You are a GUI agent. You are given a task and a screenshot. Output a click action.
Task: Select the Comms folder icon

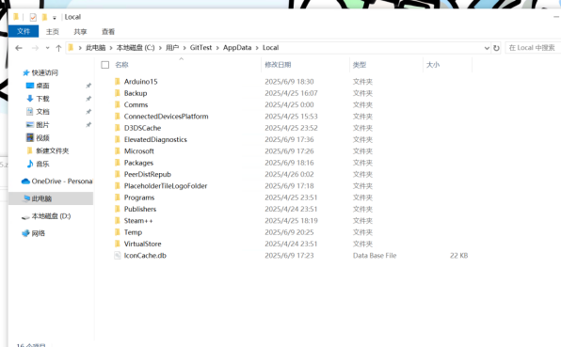click(117, 104)
